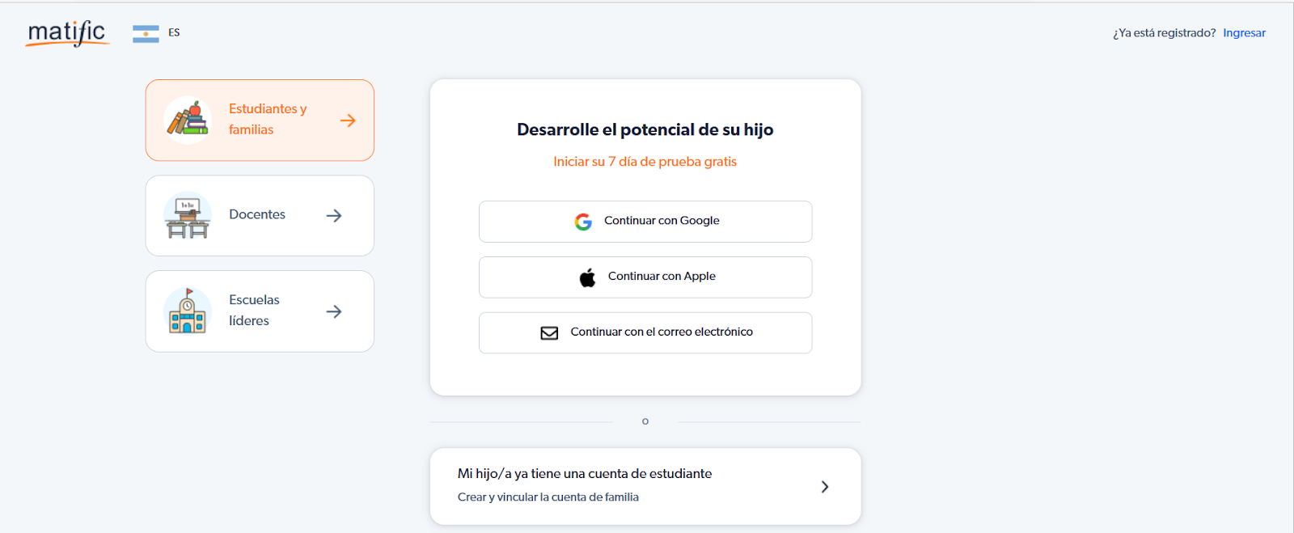This screenshot has width=1294, height=533.
Task: Click the envelope email icon
Action: [549, 333]
